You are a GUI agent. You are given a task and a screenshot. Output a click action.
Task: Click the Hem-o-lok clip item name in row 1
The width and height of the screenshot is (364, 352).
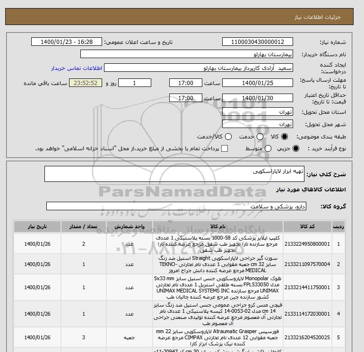(218, 244)
